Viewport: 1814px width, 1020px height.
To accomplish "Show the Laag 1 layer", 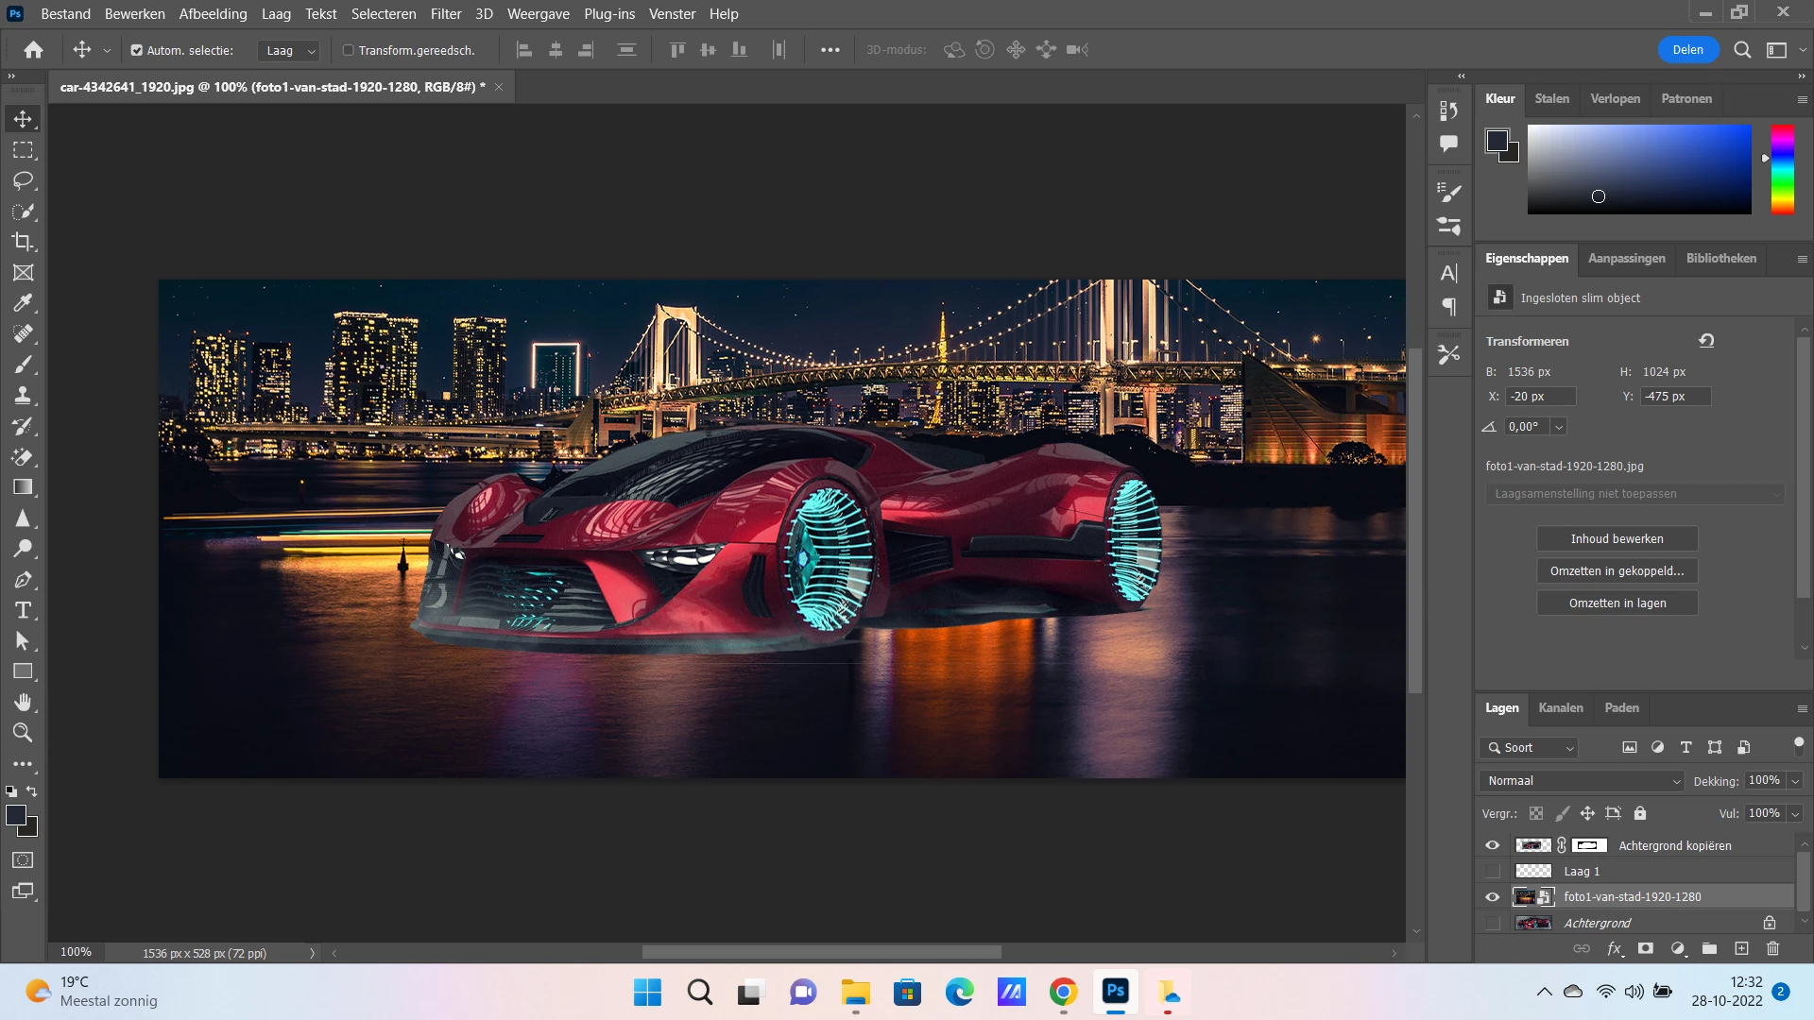I will 1493,871.
